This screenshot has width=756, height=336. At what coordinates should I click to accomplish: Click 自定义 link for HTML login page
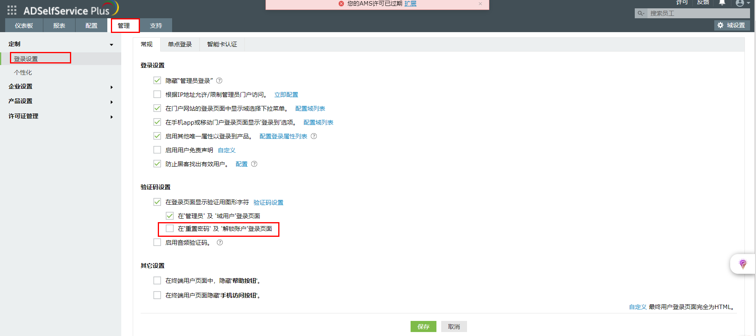638,307
